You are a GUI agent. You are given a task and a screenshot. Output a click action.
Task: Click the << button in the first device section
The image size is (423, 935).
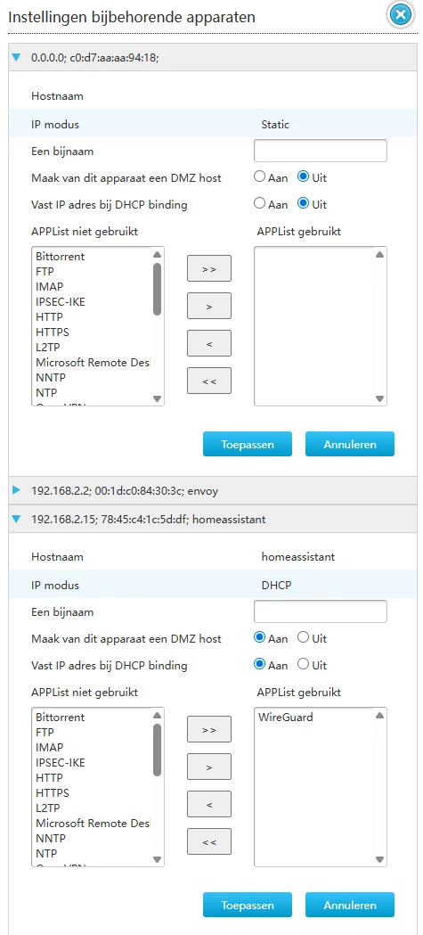click(x=209, y=381)
